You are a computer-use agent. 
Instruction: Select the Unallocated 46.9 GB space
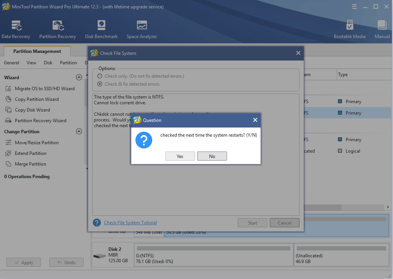coord(341,255)
